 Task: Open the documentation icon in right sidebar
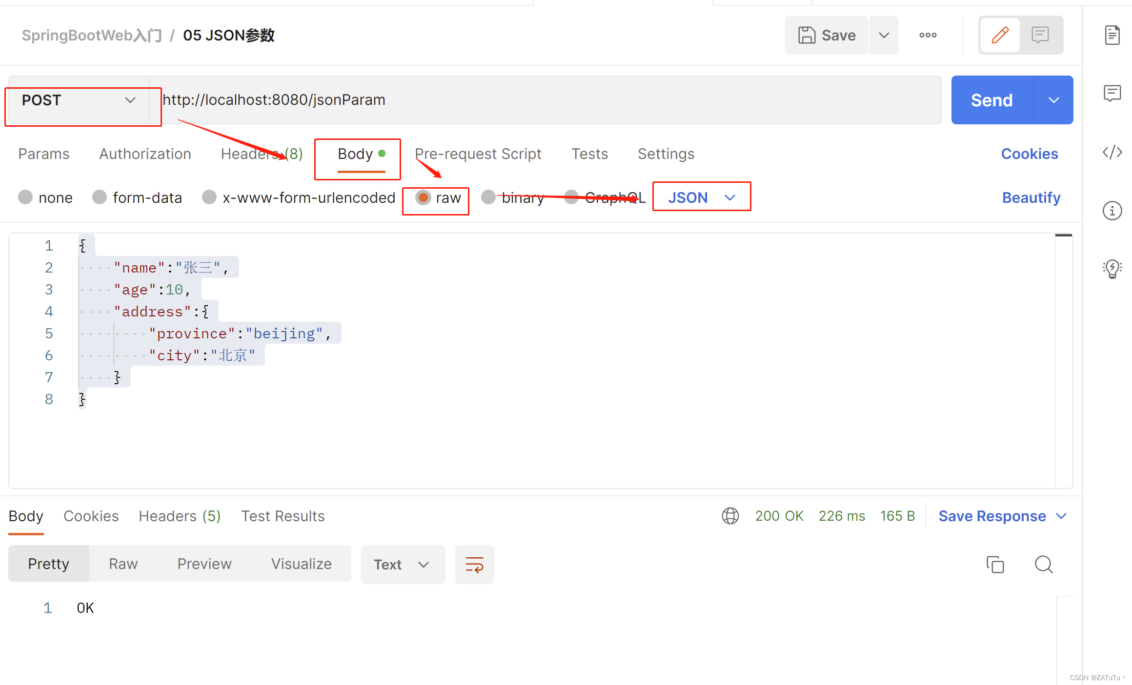[1112, 35]
